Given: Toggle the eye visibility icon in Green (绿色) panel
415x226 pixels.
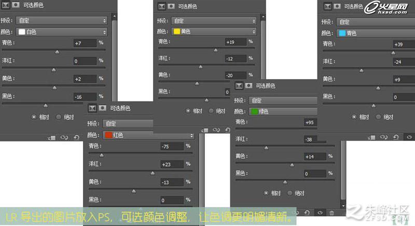Looking at the screenshot, I should 320,213.
